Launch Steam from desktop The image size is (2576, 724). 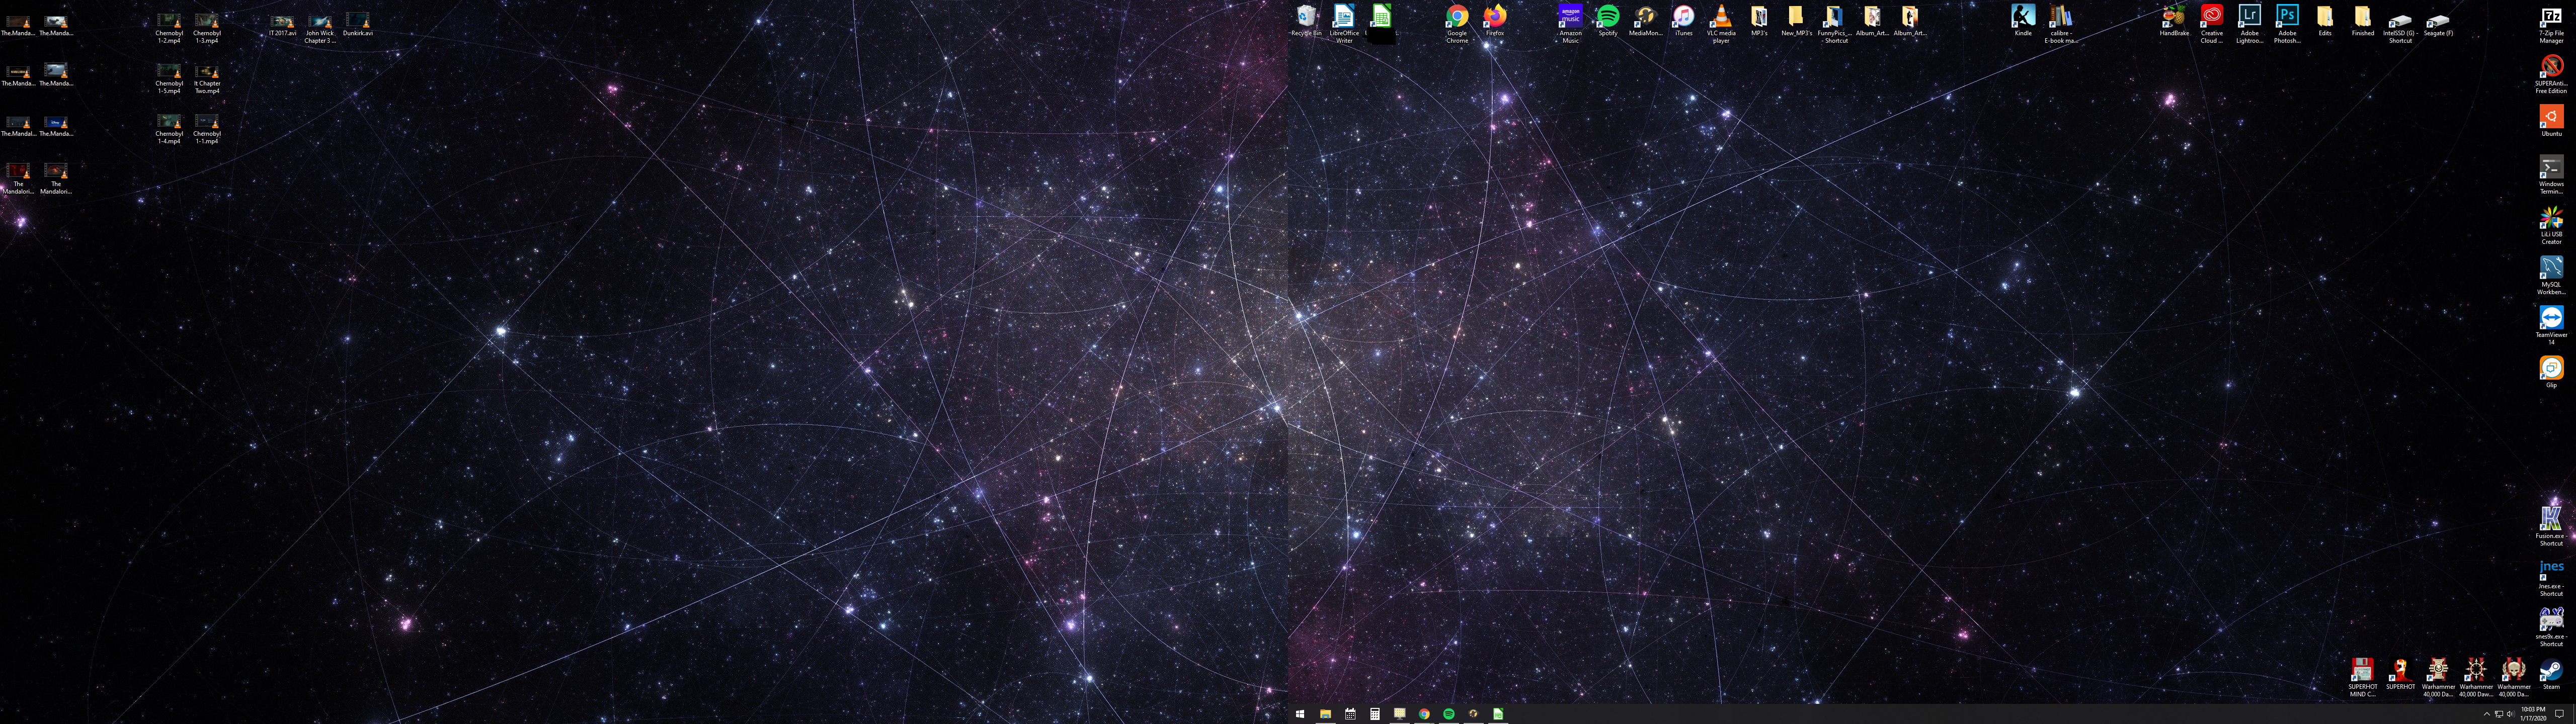[2551, 674]
